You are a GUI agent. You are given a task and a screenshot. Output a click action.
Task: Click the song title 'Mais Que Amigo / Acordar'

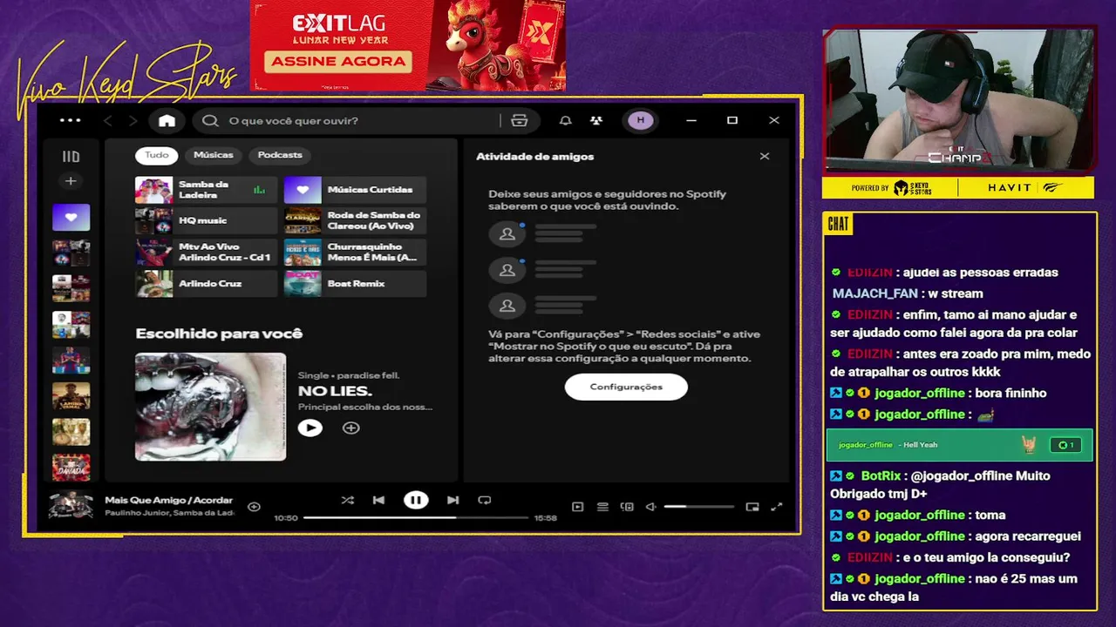(168, 500)
